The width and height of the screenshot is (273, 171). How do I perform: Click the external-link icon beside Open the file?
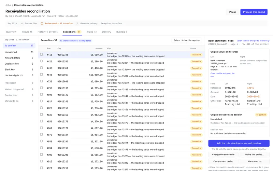tap(269, 41)
